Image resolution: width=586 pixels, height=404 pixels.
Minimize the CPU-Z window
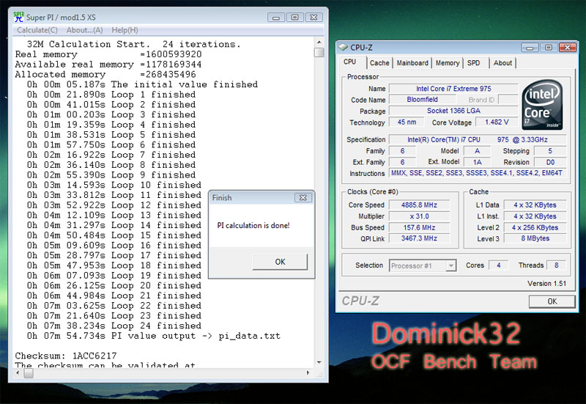click(530, 48)
